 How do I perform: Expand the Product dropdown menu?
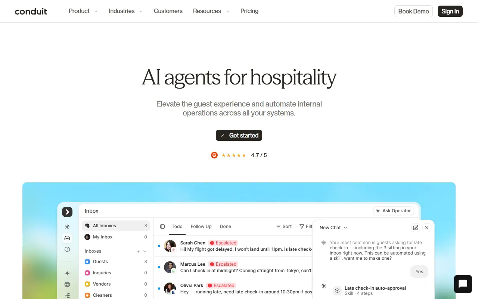(x=83, y=11)
